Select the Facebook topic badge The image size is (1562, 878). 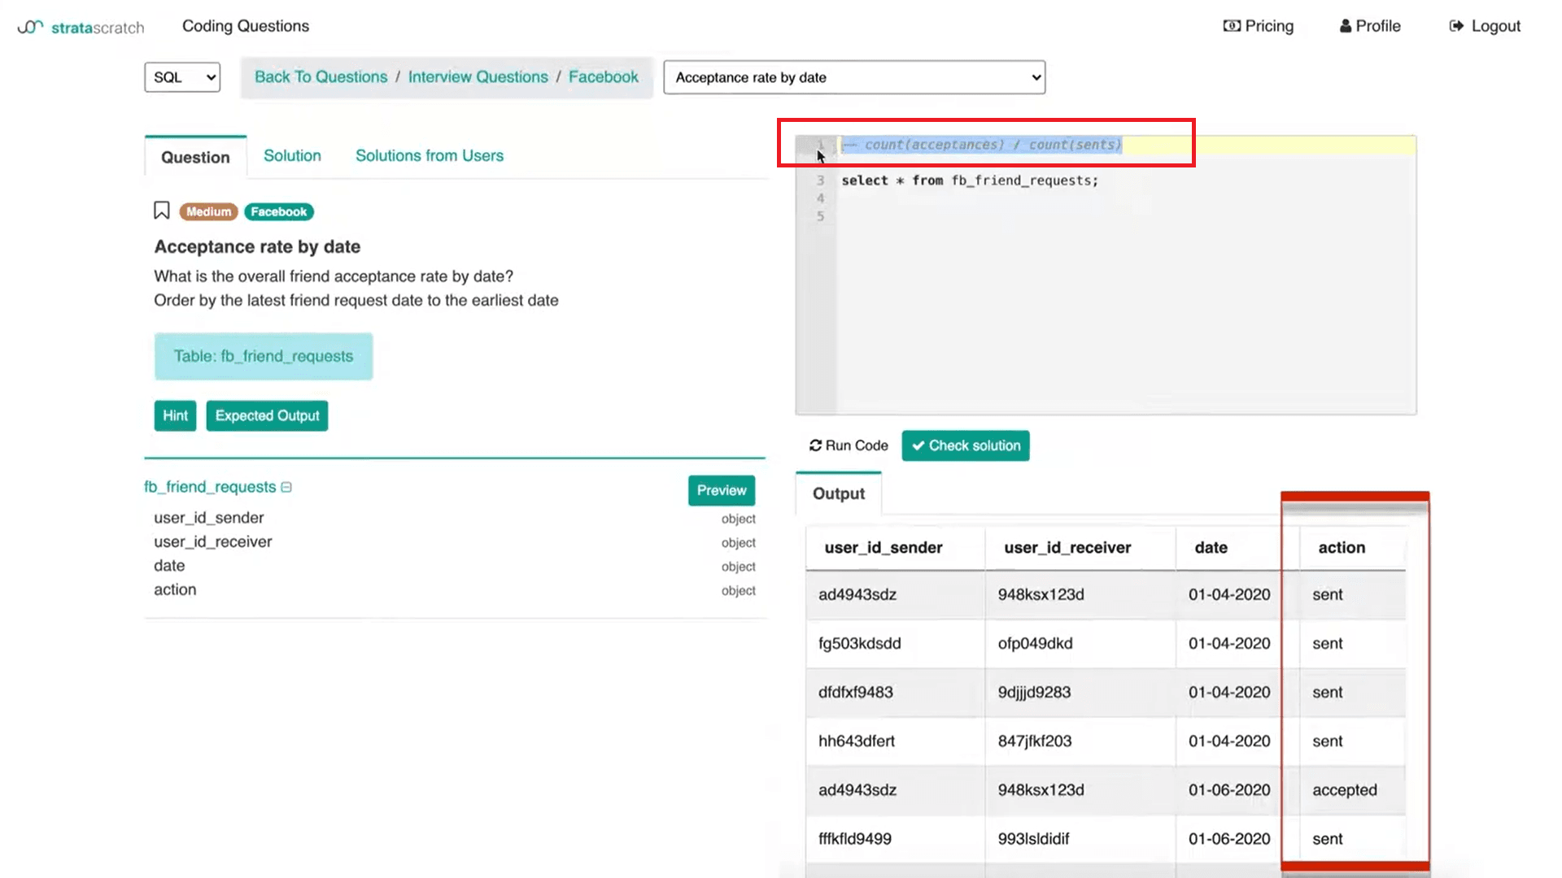[278, 211]
